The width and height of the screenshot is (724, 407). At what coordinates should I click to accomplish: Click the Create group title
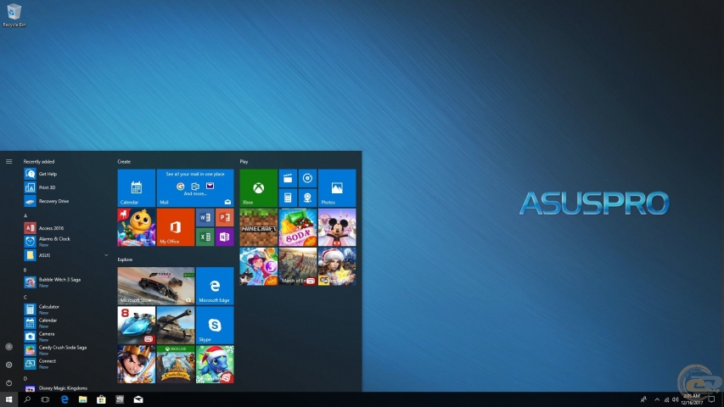coord(124,161)
